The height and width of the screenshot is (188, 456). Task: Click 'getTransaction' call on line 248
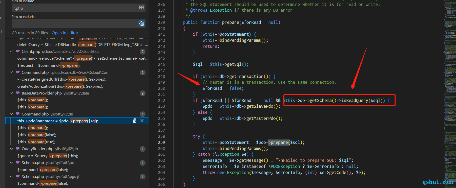point(246,76)
